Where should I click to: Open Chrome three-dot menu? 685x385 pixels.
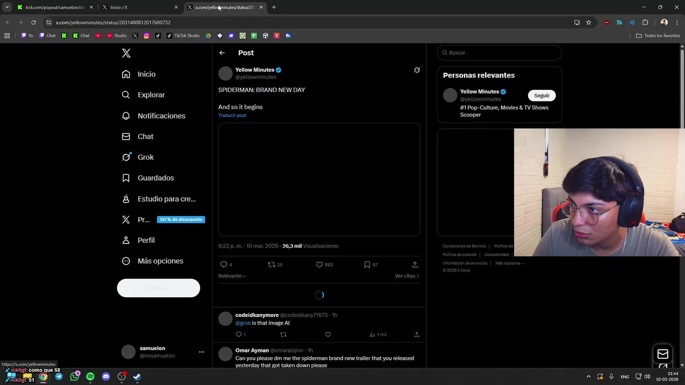pyautogui.click(x=678, y=22)
